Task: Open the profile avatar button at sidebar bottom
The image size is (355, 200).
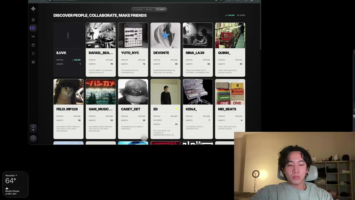Action: click(x=33, y=138)
